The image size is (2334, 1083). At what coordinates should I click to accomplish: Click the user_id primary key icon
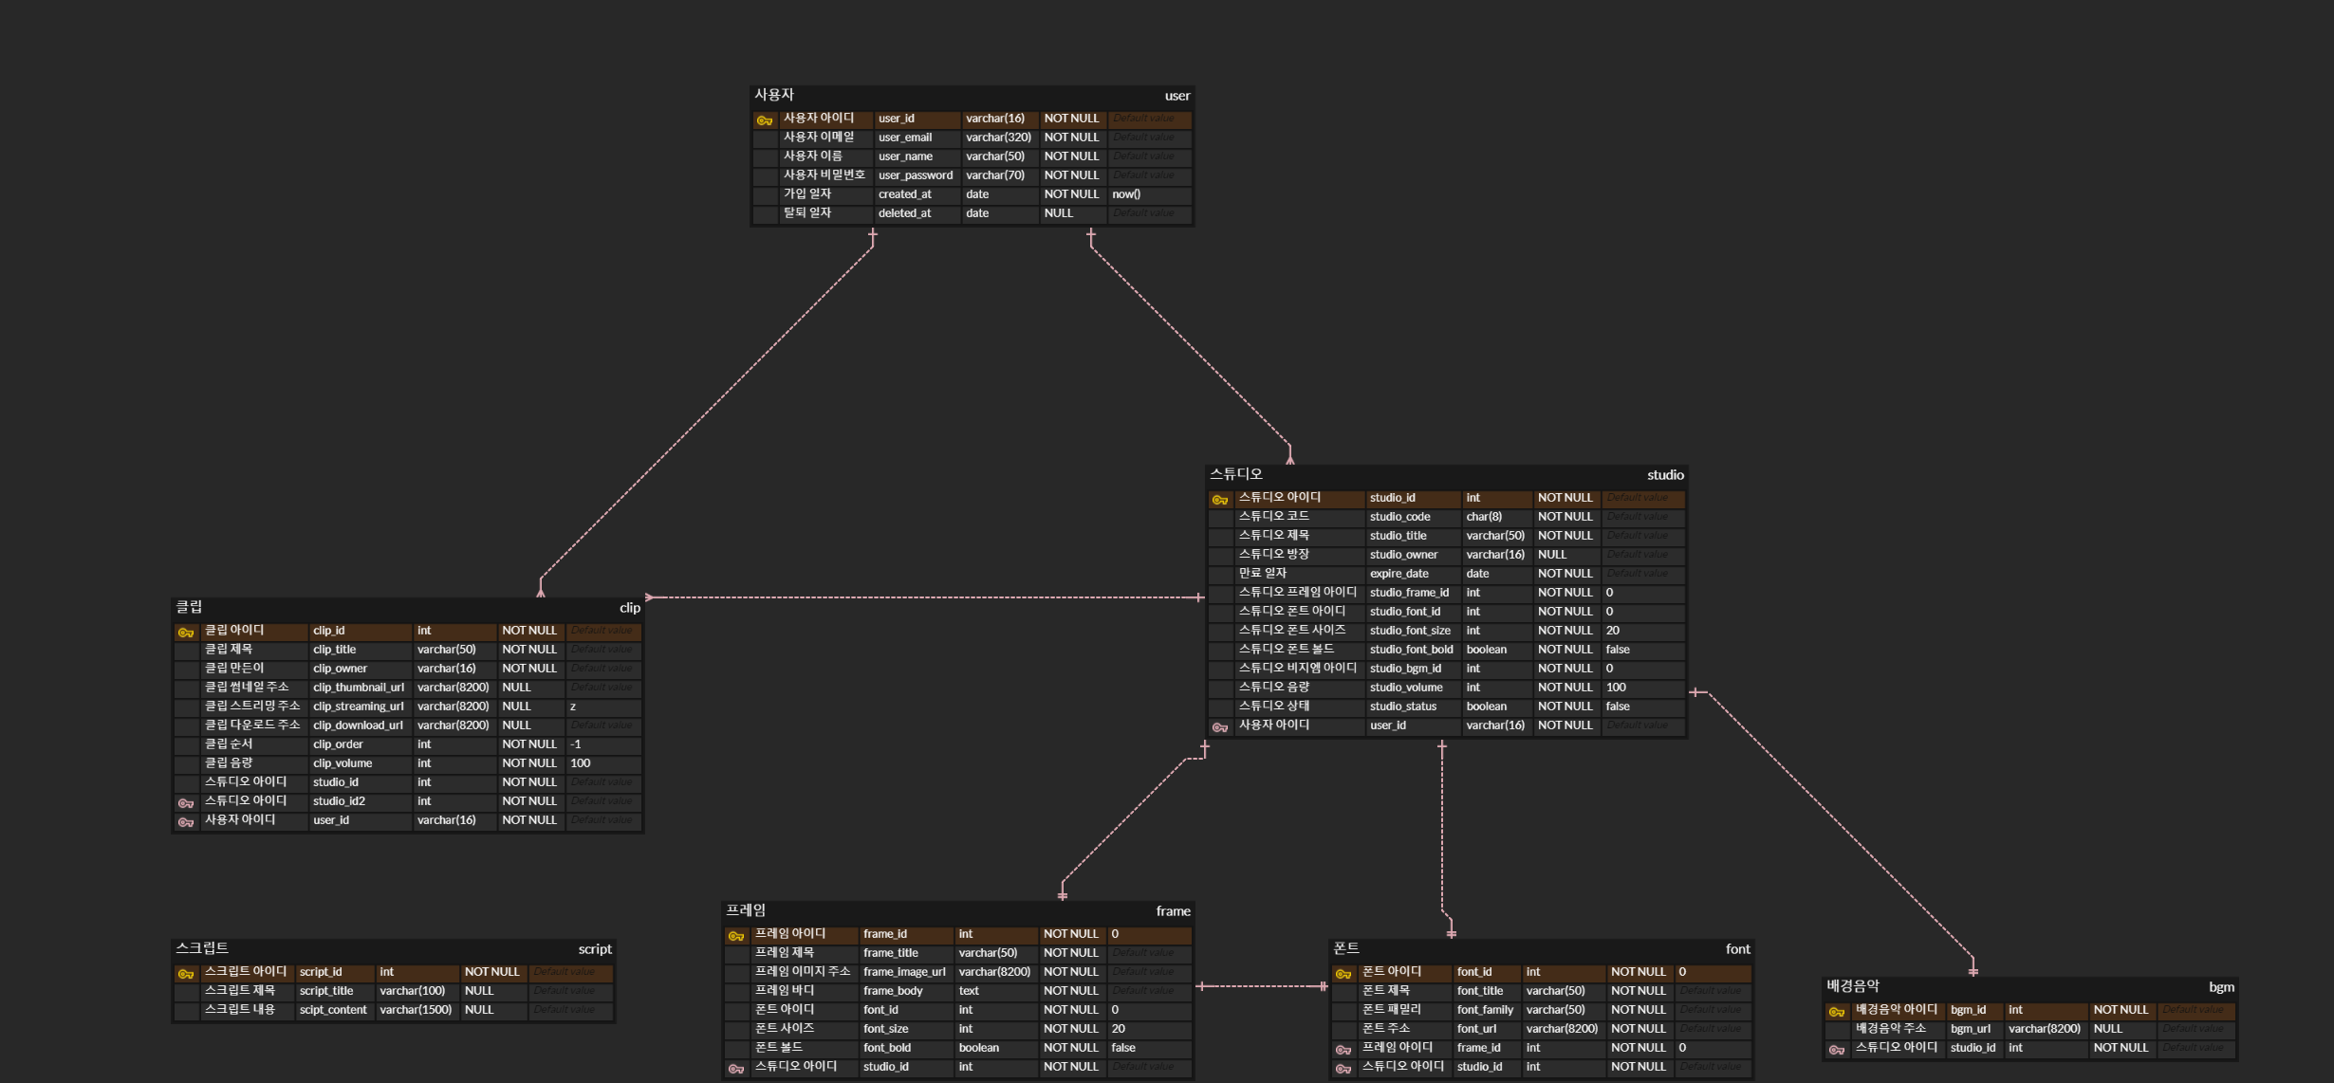tap(765, 120)
